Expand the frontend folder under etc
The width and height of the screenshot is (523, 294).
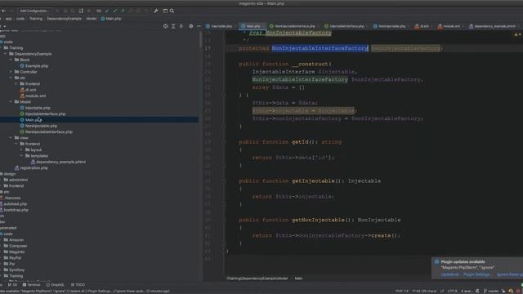click(x=16, y=83)
